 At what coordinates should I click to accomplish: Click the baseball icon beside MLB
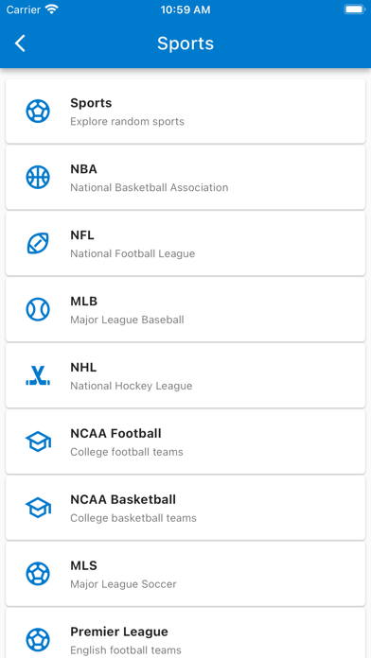[x=38, y=309]
